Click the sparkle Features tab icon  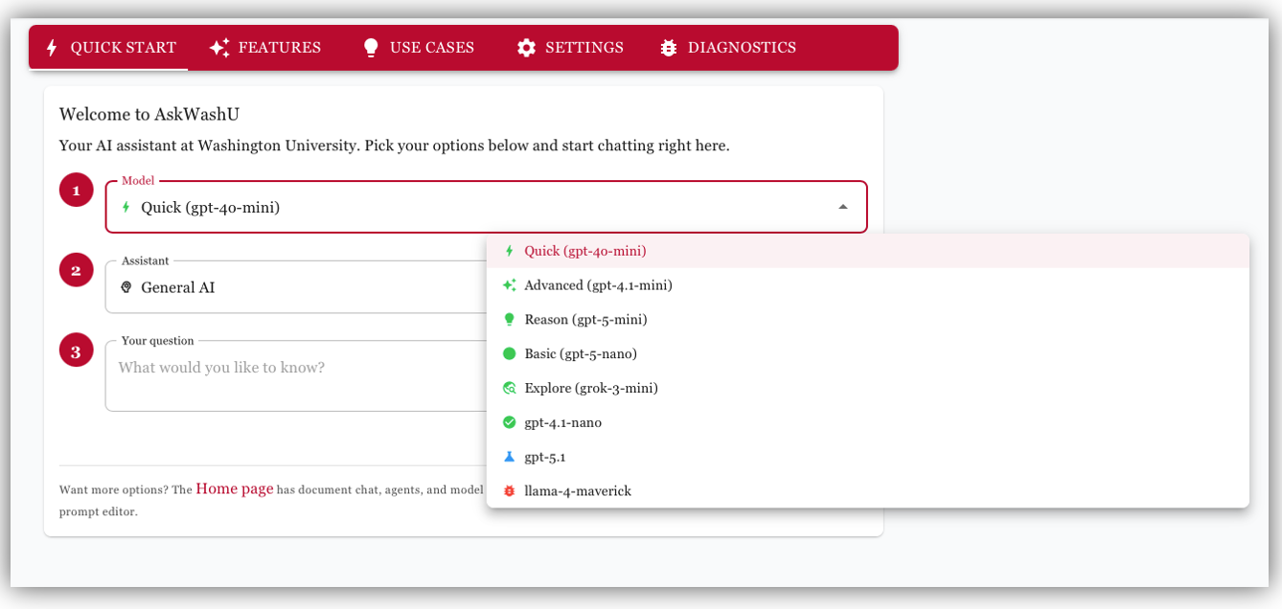pyautogui.click(x=219, y=48)
